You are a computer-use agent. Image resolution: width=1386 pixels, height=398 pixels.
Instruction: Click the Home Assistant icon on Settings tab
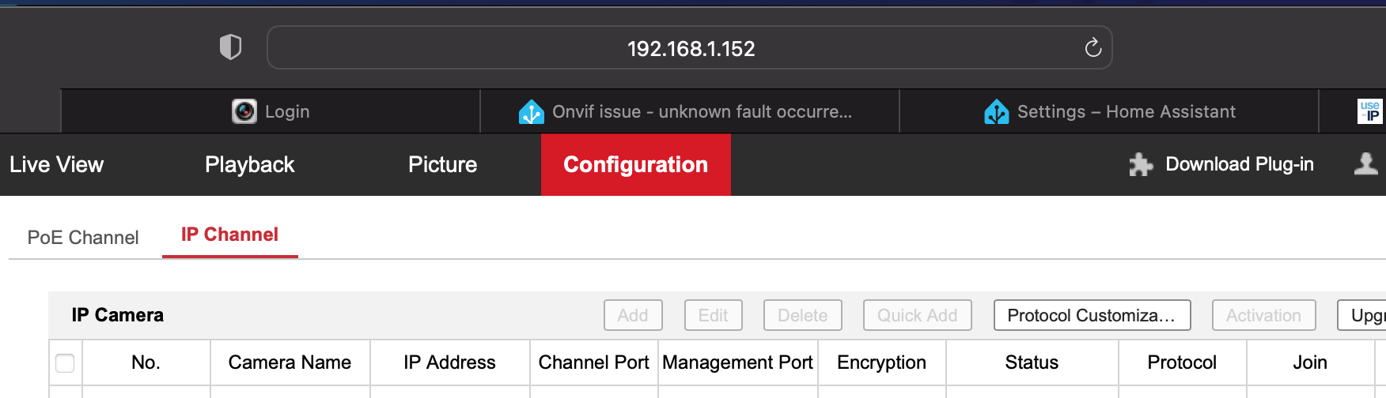click(x=997, y=111)
